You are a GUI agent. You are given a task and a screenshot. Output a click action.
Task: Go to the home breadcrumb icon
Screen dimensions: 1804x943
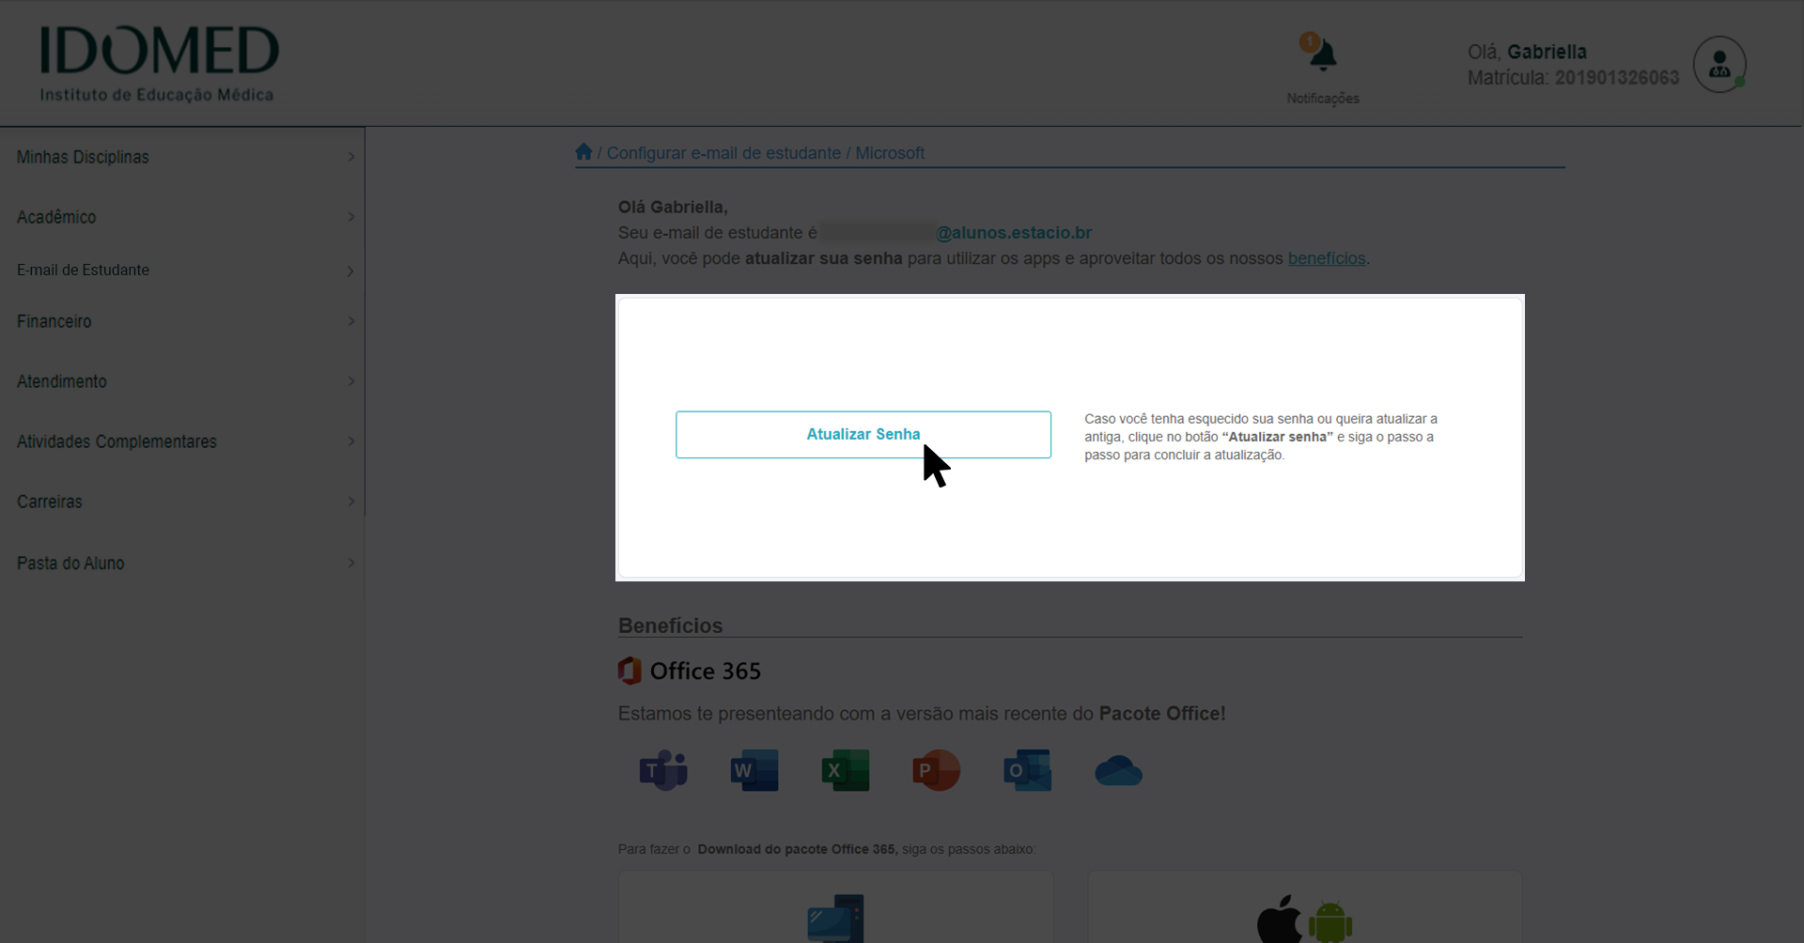(583, 152)
